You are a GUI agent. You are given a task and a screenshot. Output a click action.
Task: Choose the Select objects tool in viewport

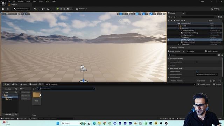[118, 14]
